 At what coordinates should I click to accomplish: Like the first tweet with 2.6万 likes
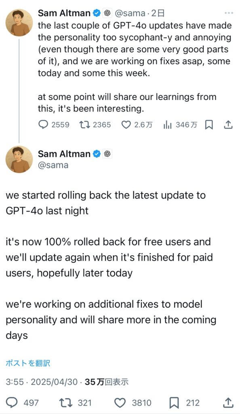[x=126, y=125]
